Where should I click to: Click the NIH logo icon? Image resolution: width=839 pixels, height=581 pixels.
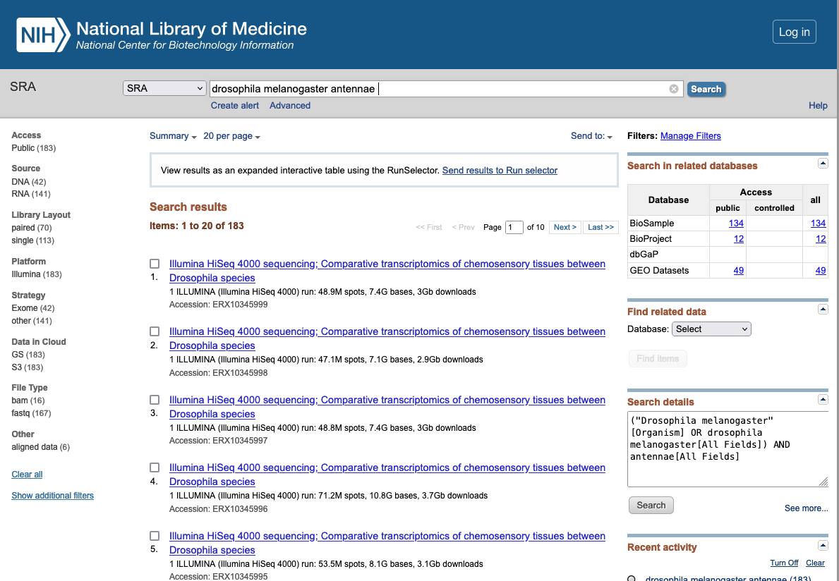pyautogui.click(x=43, y=35)
